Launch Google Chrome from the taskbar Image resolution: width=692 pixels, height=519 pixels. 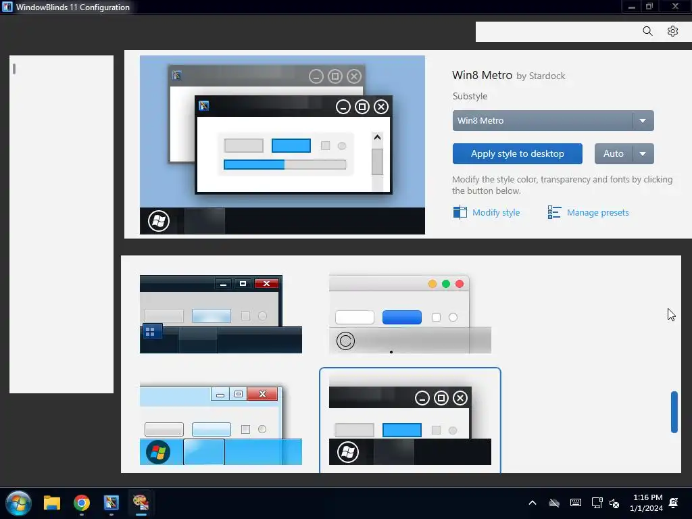point(82,503)
